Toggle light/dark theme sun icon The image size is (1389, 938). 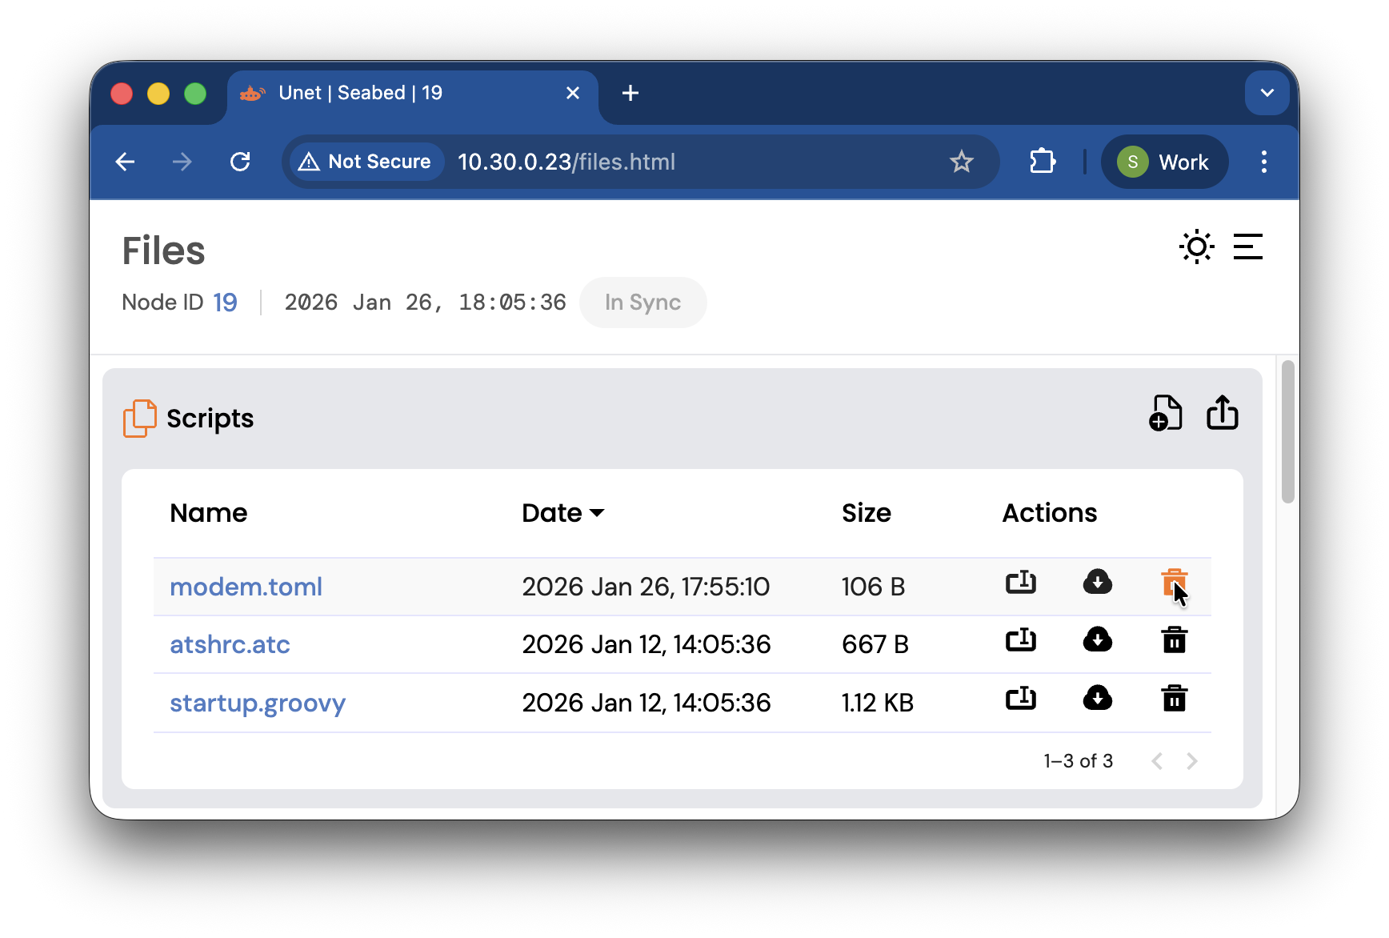click(1196, 247)
